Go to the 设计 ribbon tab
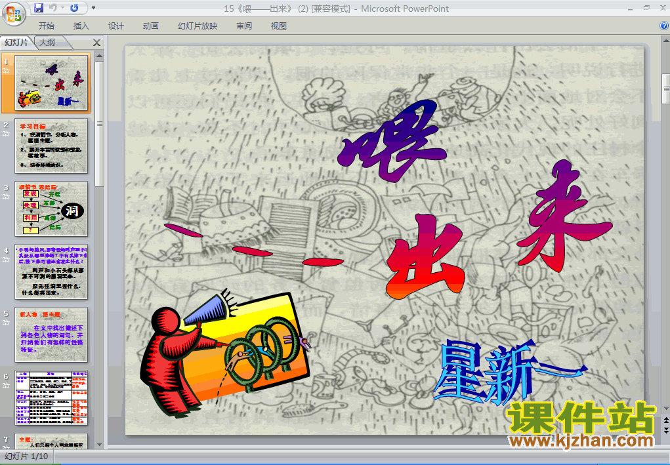Image resolution: width=670 pixels, height=465 pixels. pos(115,26)
